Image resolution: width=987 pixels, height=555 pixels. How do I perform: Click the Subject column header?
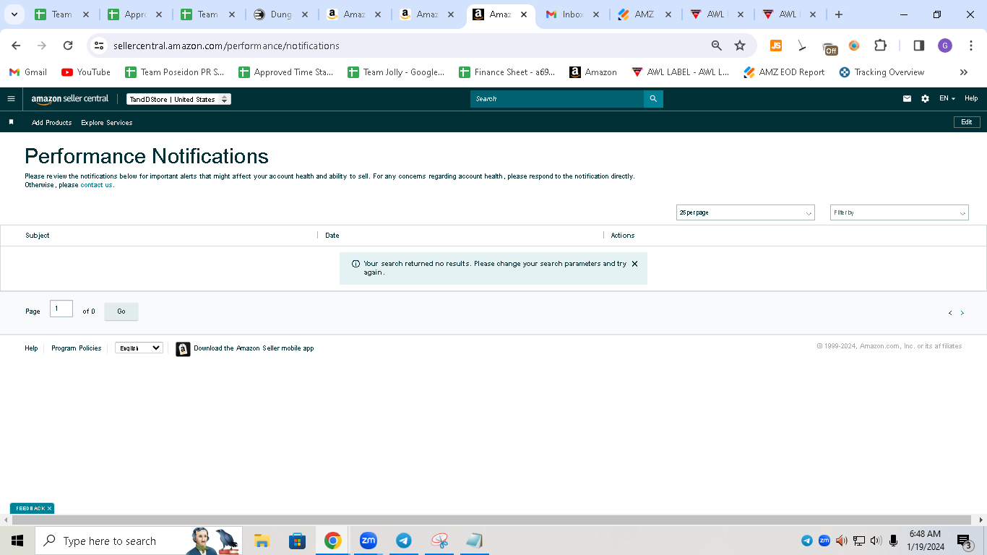(38, 236)
